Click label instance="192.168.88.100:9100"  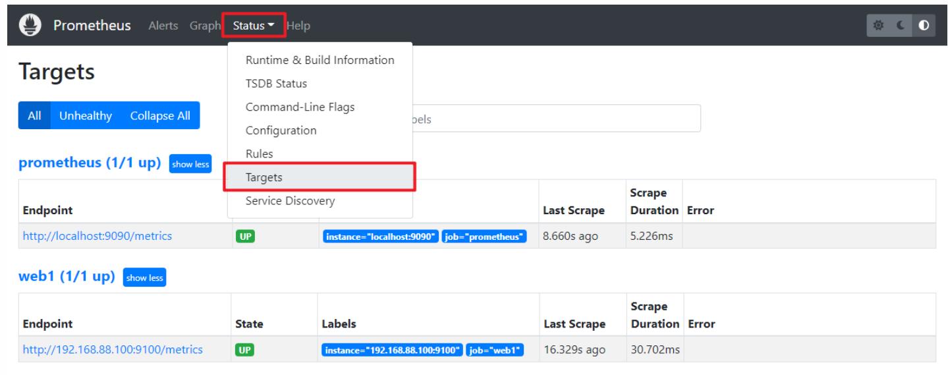coord(393,349)
